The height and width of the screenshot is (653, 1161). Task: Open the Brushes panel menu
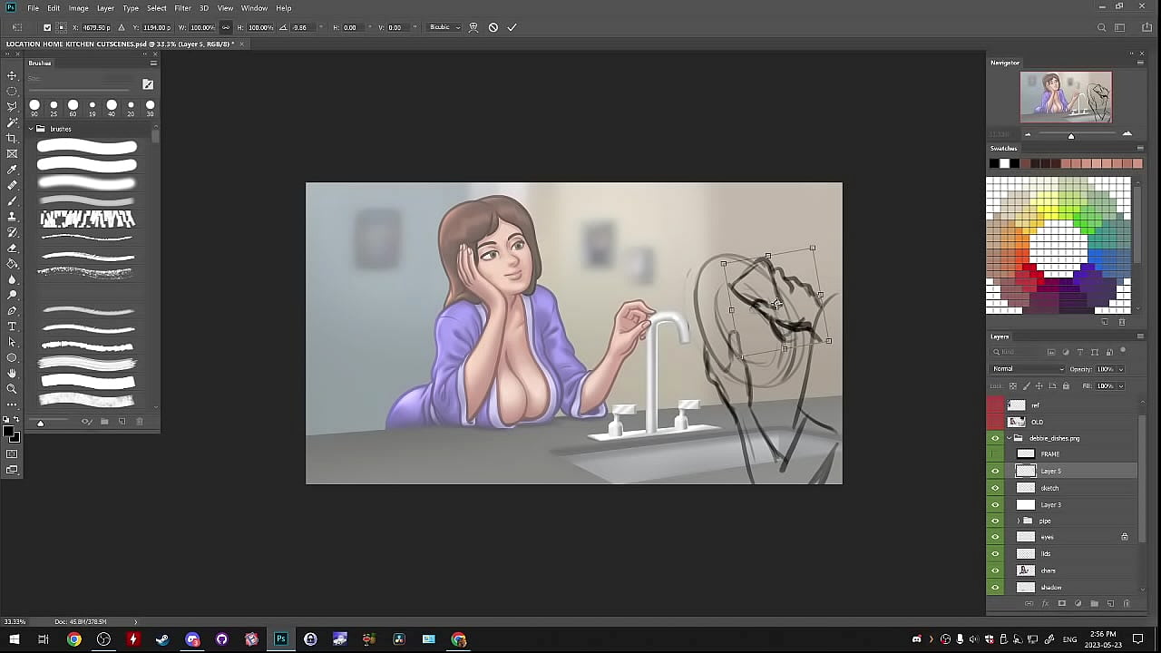pos(153,63)
